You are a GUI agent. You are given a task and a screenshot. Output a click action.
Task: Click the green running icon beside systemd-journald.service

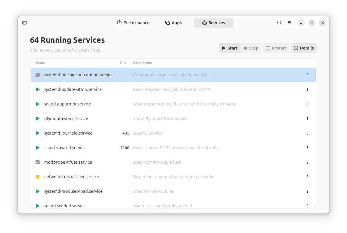(x=37, y=133)
